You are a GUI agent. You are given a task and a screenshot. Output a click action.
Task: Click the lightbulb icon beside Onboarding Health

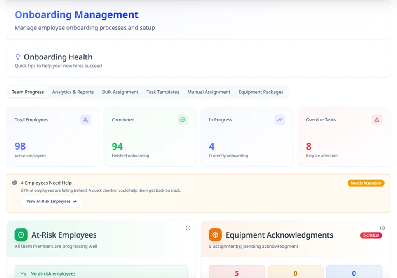click(x=18, y=57)
